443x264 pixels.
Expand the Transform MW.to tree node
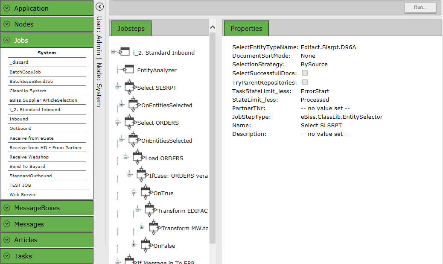point(142,227)
